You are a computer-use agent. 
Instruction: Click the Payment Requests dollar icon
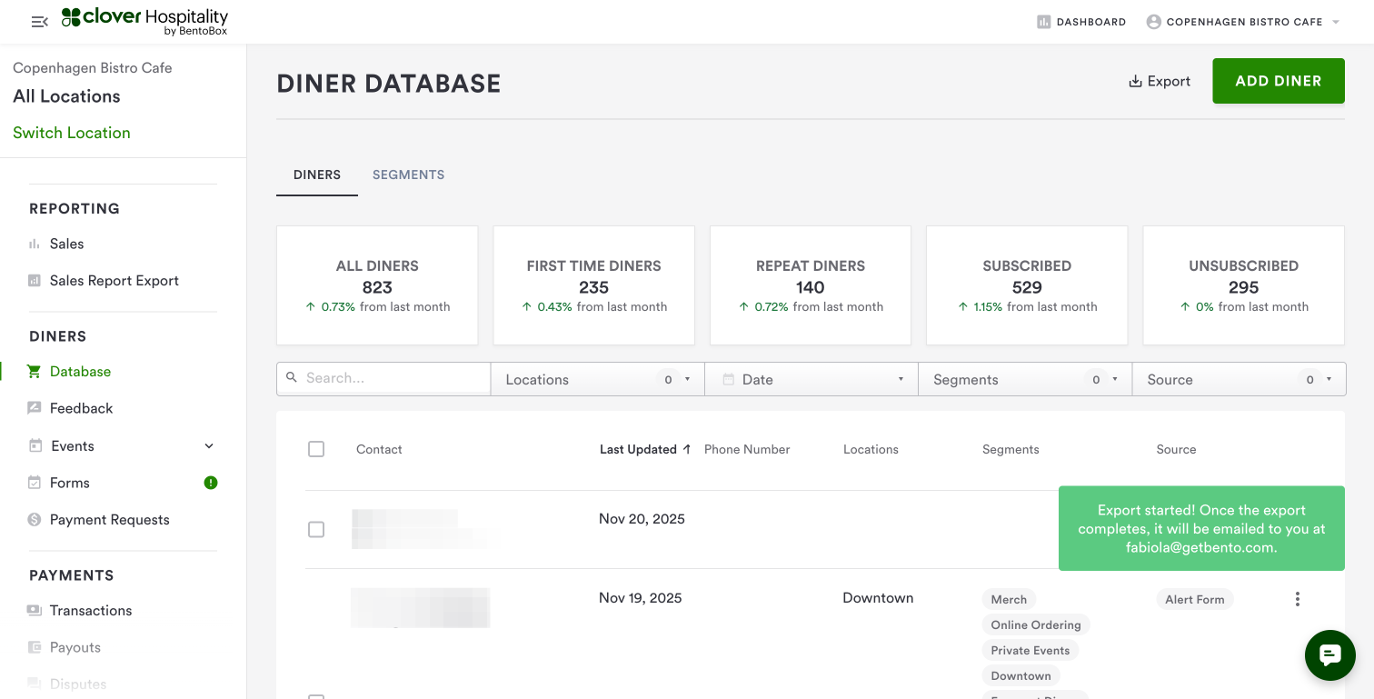[x=35, y=520]
